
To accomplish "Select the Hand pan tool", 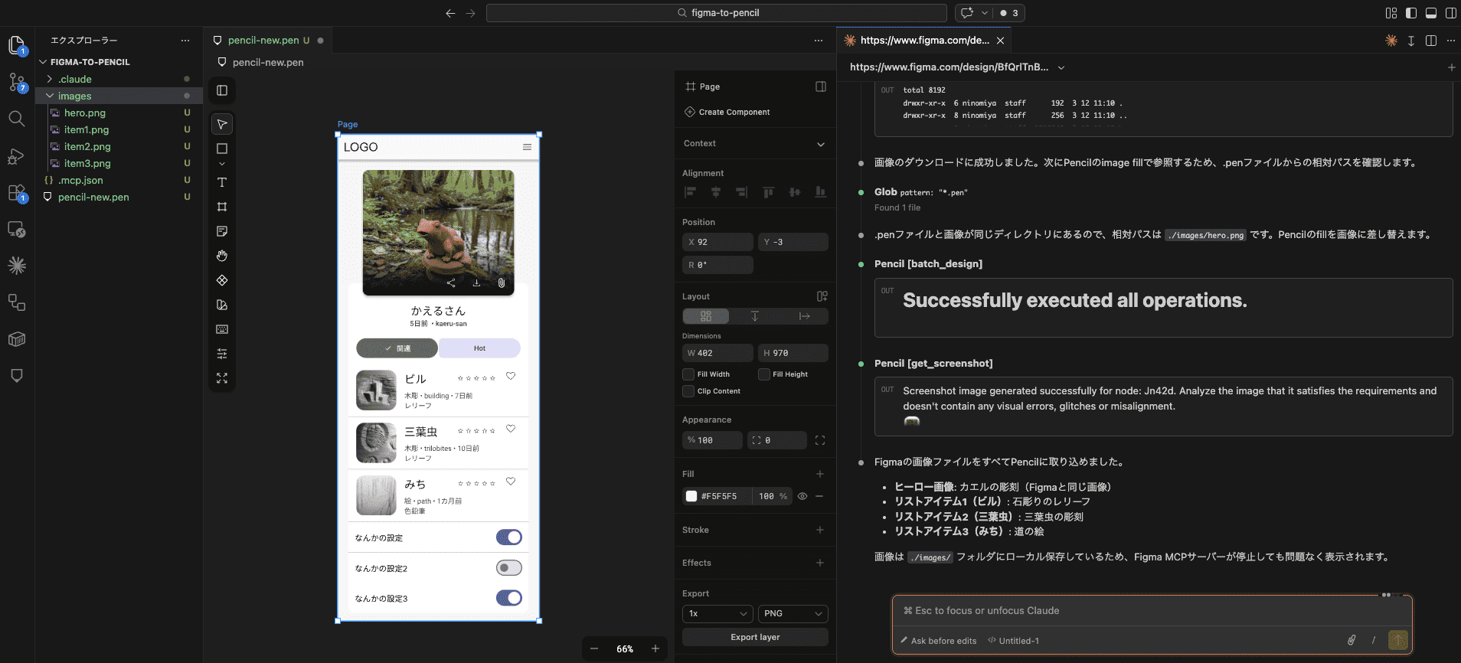I will (222, 256).
